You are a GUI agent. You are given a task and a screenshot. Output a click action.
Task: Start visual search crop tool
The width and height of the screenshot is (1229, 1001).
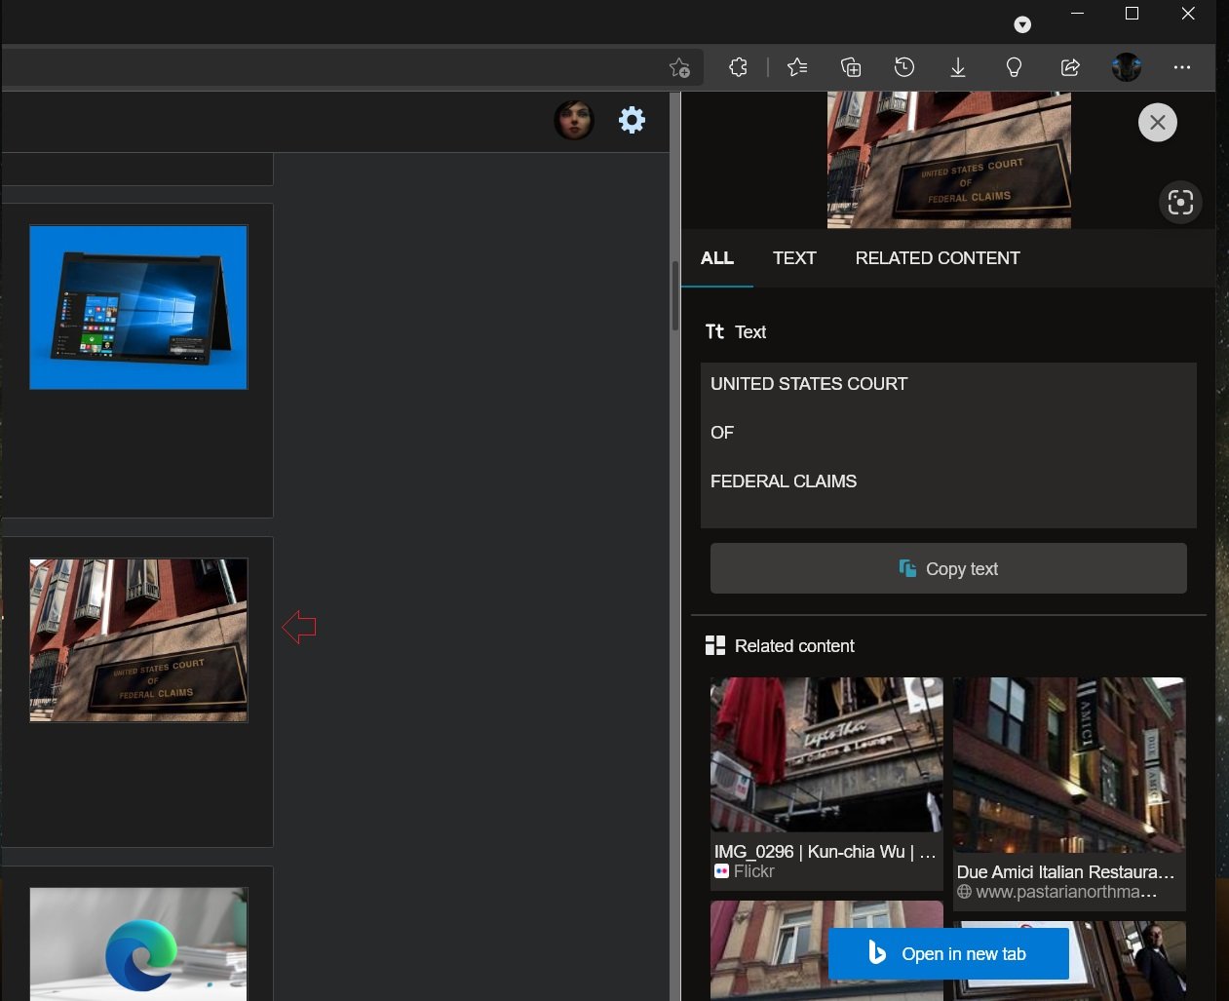(x=1180, y=203)
